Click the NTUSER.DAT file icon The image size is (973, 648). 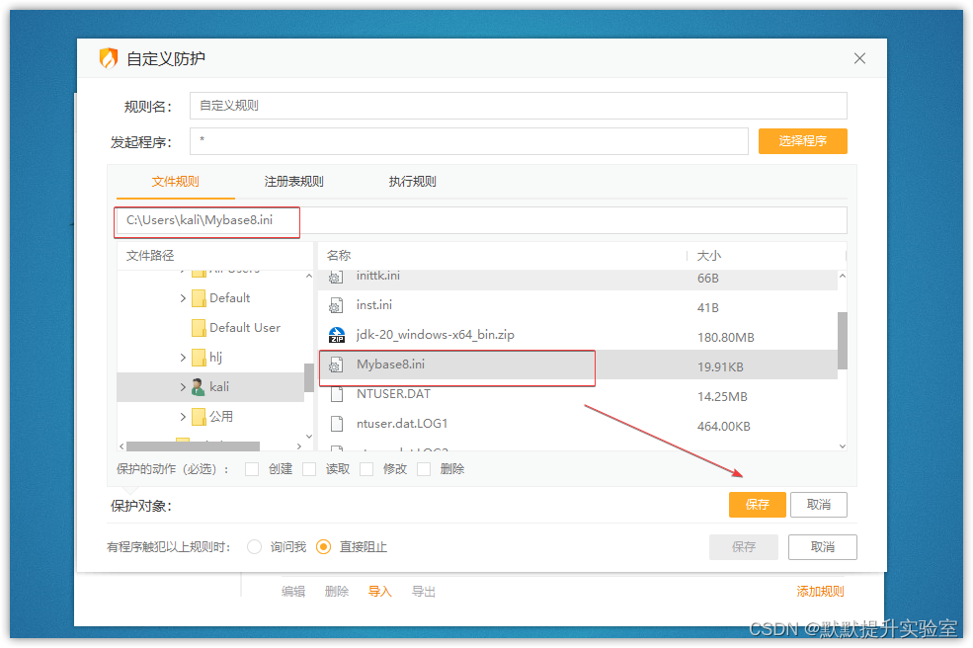click(x=336, y=394)
